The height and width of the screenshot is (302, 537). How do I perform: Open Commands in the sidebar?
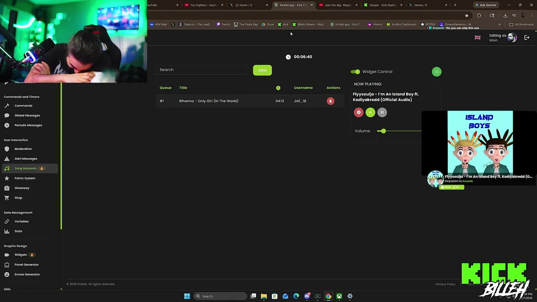click(23, 106)
